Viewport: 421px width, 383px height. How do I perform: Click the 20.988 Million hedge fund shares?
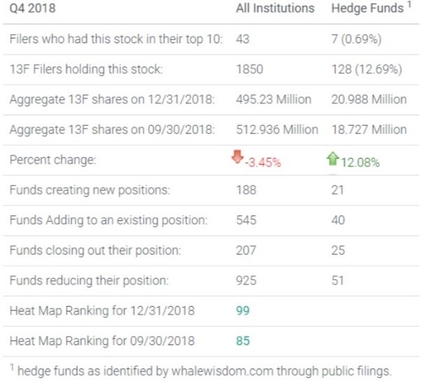369,99
